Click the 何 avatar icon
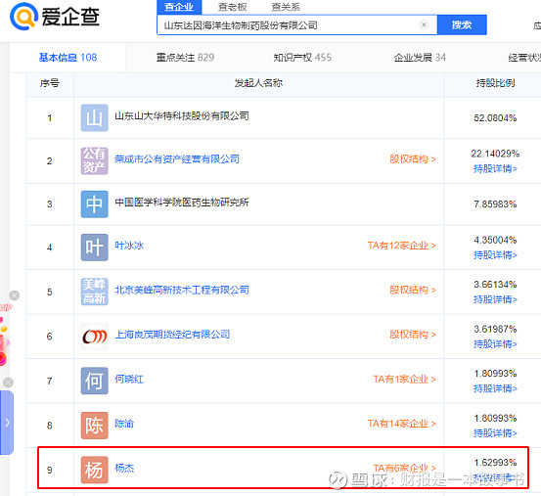 95,381
